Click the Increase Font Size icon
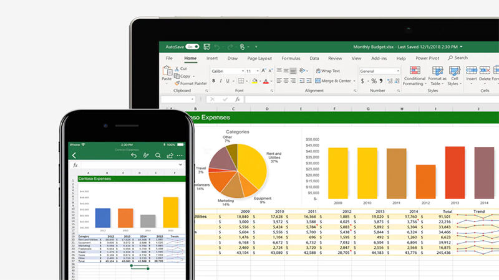Viewport: 499px width, 280px height. pos(263,71)
